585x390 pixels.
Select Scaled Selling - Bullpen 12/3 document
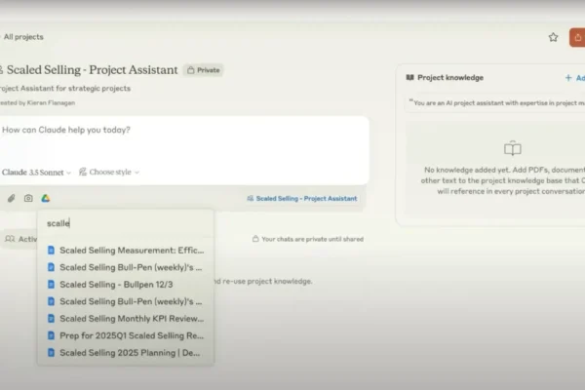126,285
